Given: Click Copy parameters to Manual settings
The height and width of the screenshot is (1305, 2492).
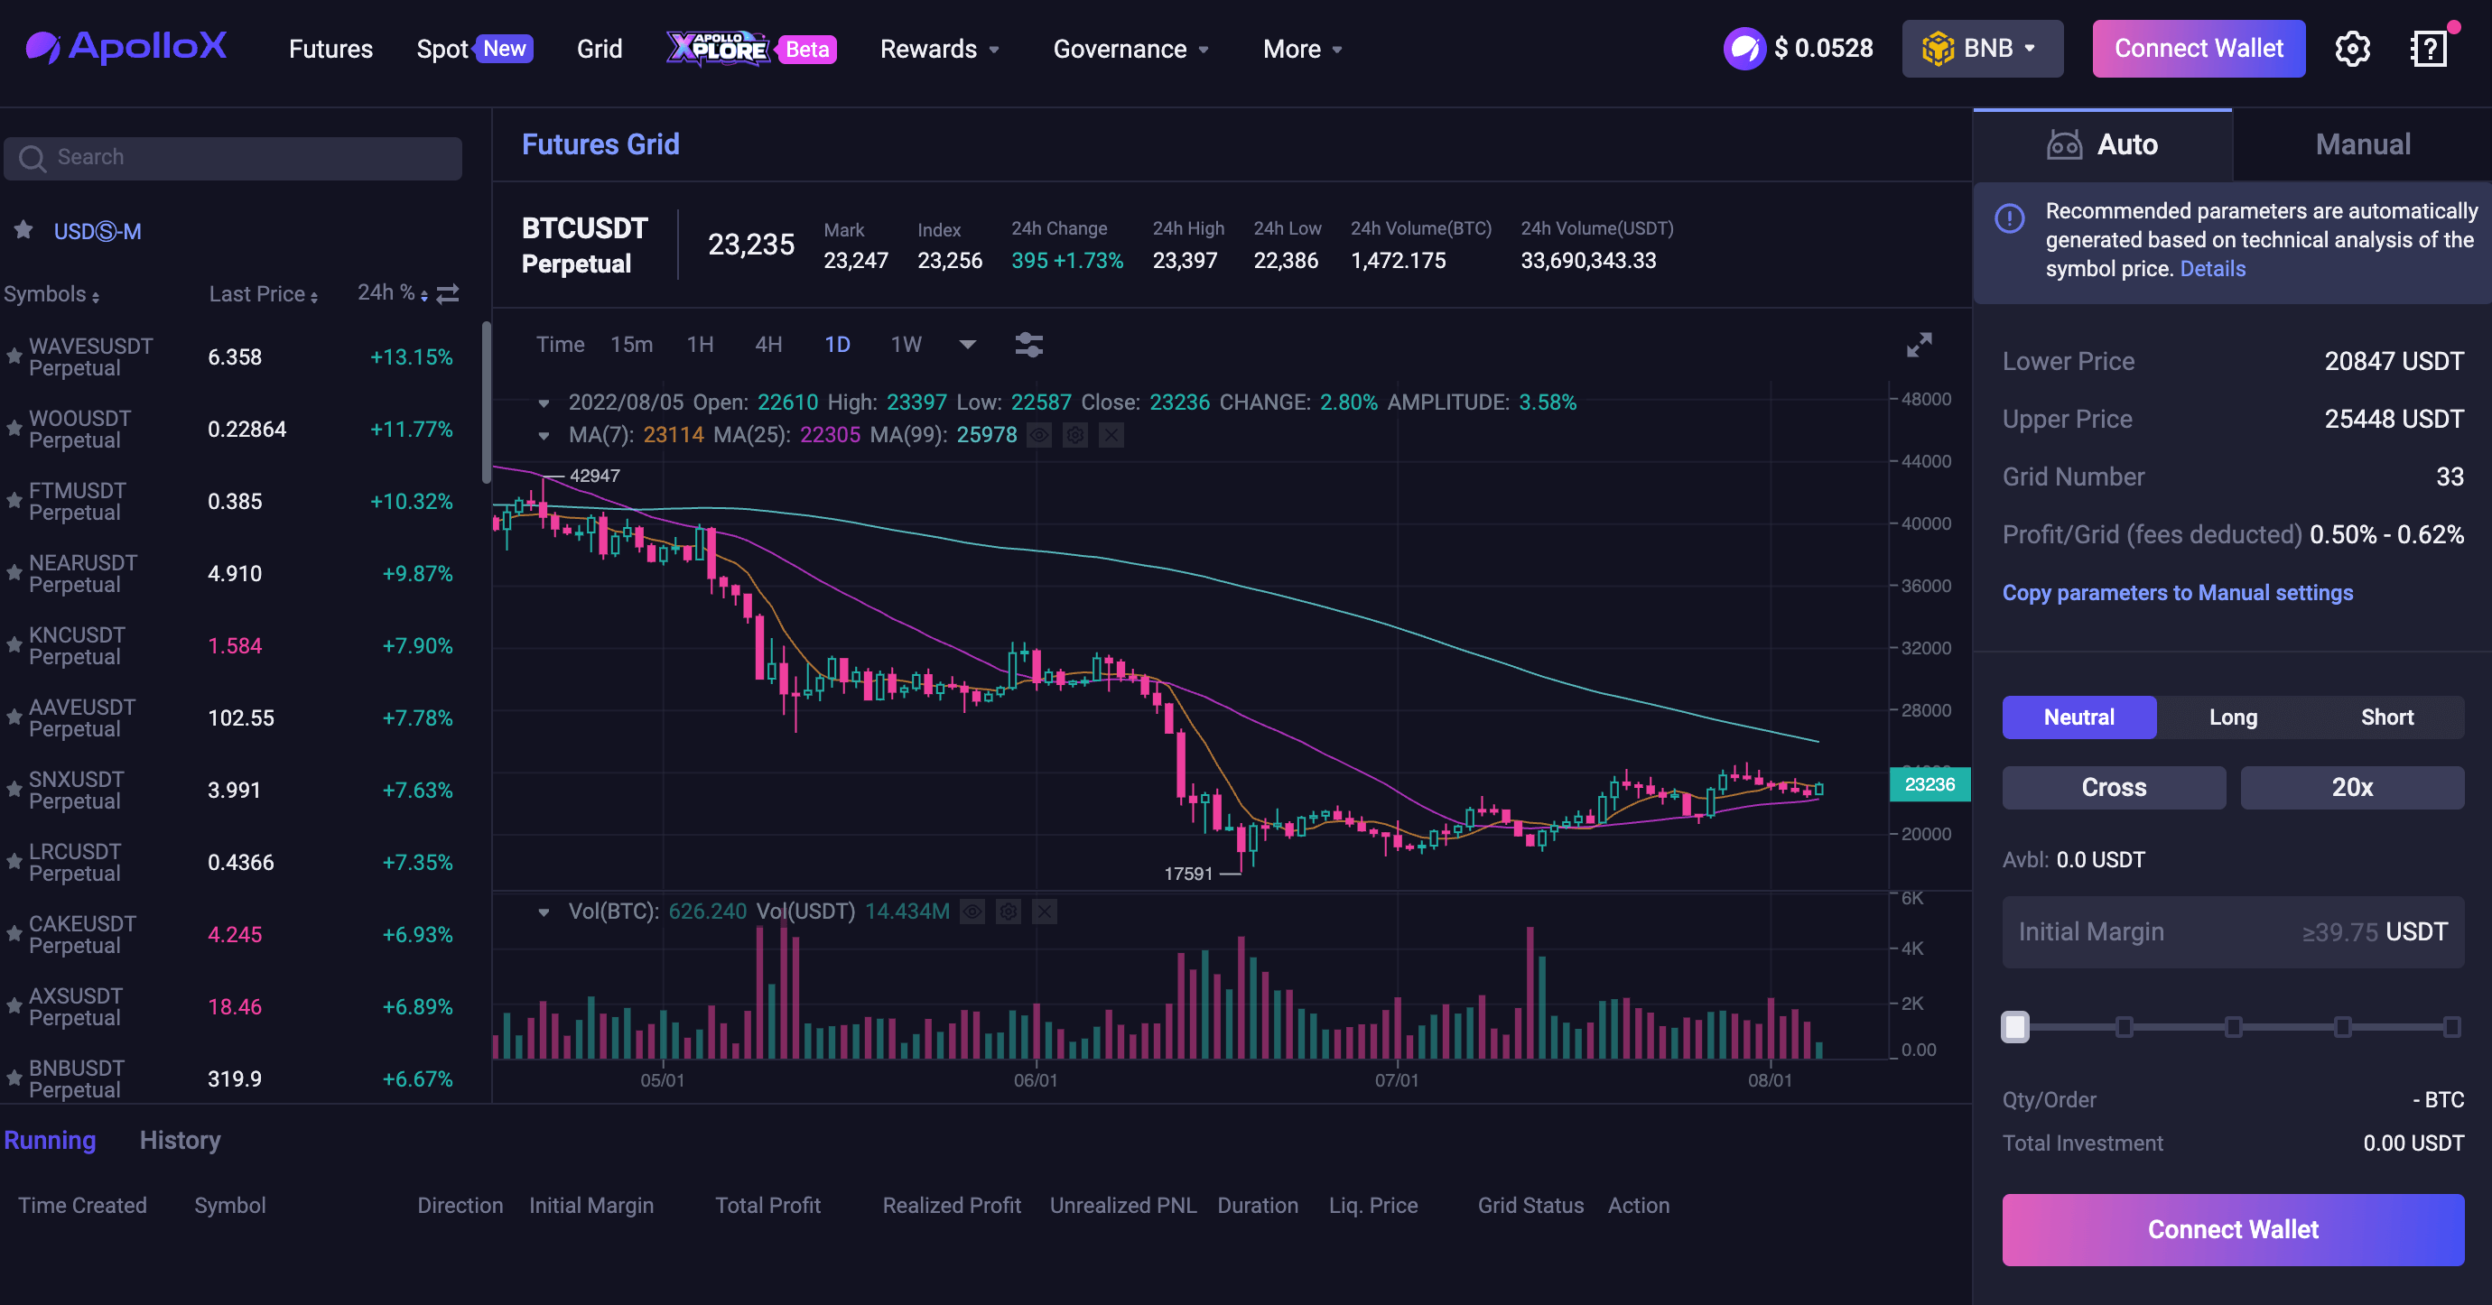Looking at the screenshot, I should pyautogui.click(x=2178, y=593).
